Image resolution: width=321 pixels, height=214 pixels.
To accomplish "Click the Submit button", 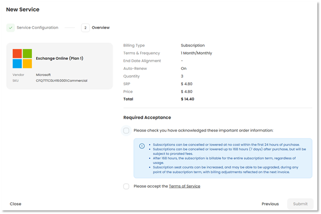I will point(300,204).
